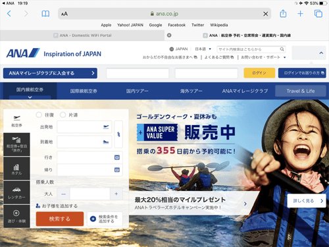Image resolution: width=329 pixels, height=247 pixels.
Task: Click the orange 検索する search button
Action: (60, 219)
